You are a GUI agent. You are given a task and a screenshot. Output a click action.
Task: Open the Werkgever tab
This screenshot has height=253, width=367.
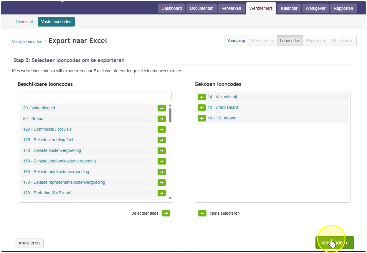(316, 8)
